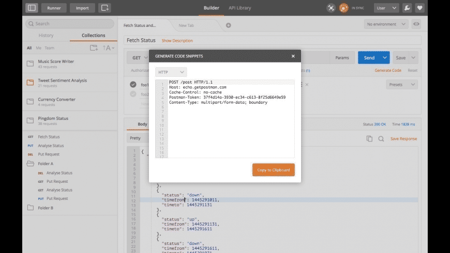The height and width of the screenshot is (253, 450).
Task: Uncheck the foo1 header checkbox
Action: pos(133,85)
